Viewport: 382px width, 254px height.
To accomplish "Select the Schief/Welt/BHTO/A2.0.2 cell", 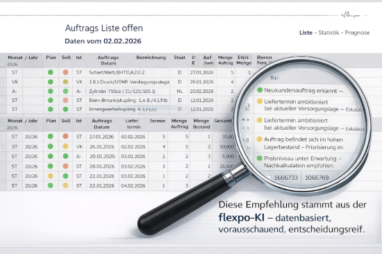I will click(117, 72).
